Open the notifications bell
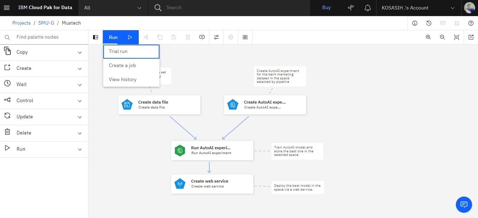Viewport: 478px width, 218px height. click(368, 8)
